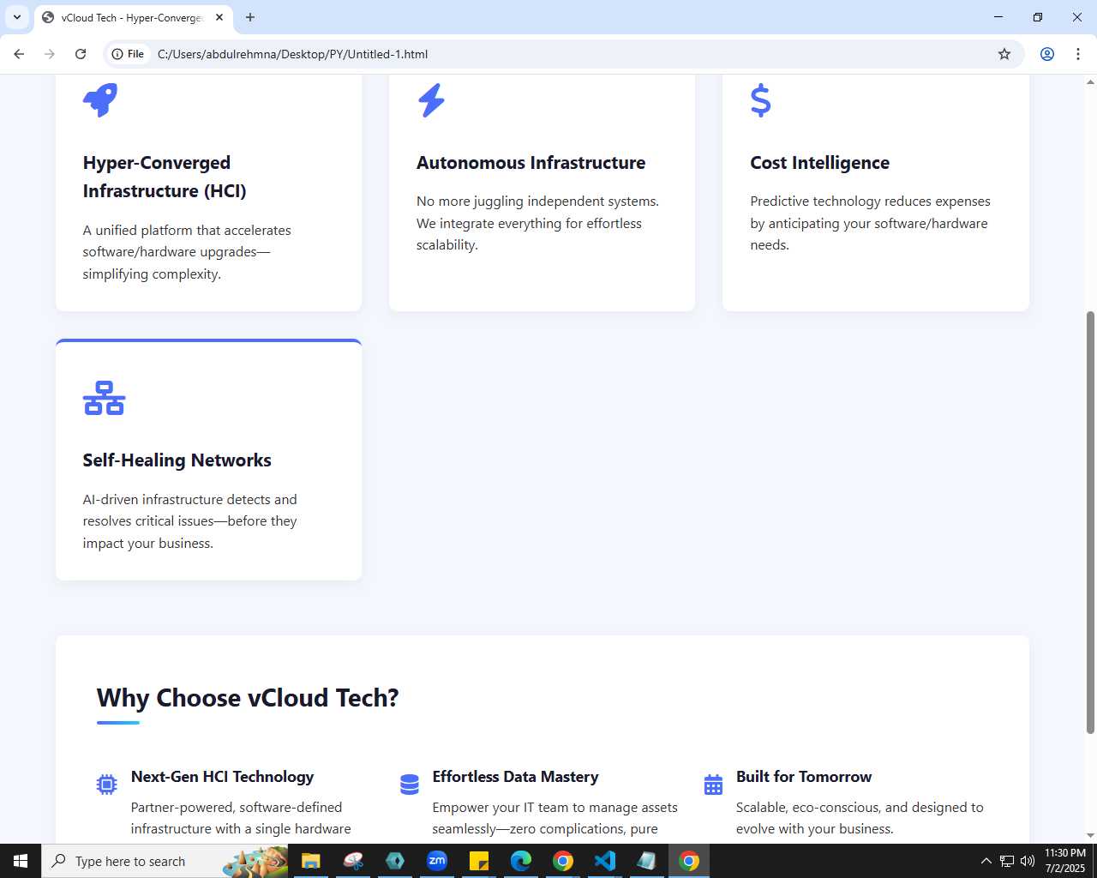Close the vCloud Tech tab

(219, 17)
